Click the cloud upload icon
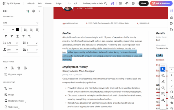174x110 pixels. click(x=127, y=3)
